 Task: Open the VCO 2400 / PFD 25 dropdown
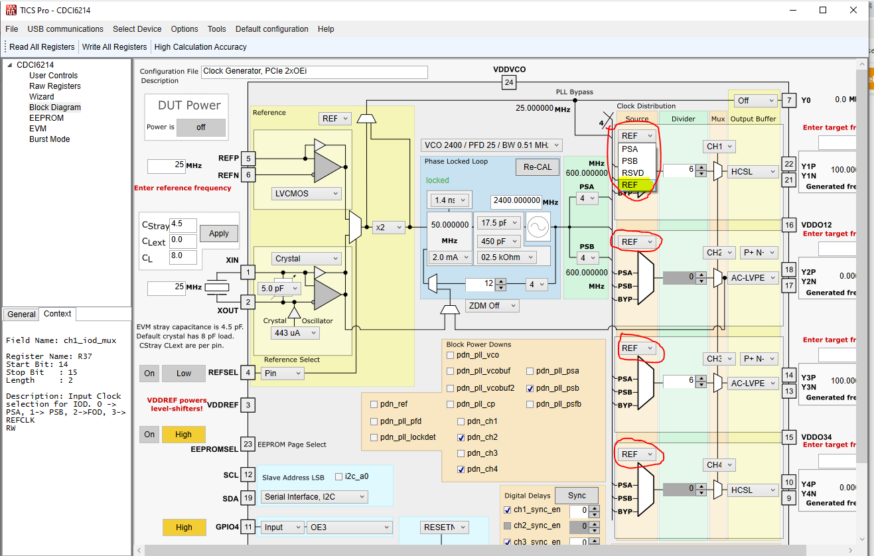point(492,145)
